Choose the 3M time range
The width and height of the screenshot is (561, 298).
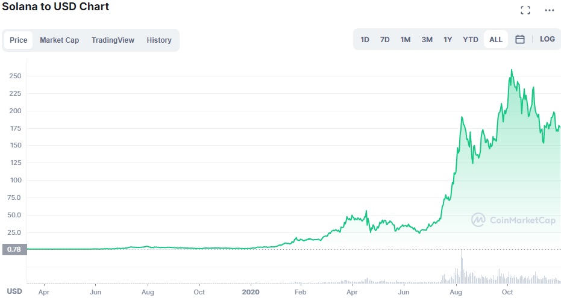click(x=427, y=39)
